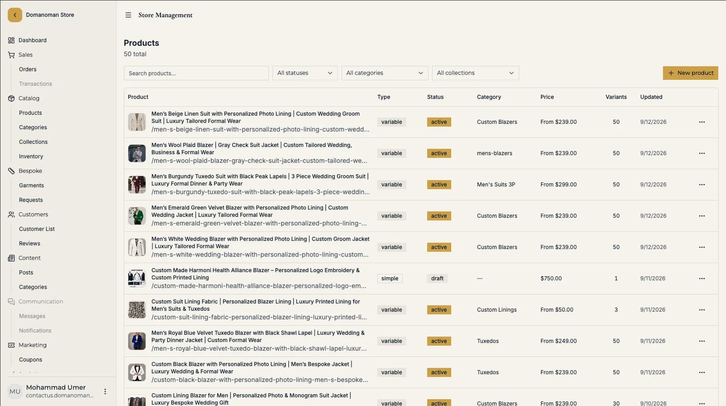This screenshot has width=726, height=406.
Task: Open the All categories filter dropdown
Action: (x=385, y=73)
